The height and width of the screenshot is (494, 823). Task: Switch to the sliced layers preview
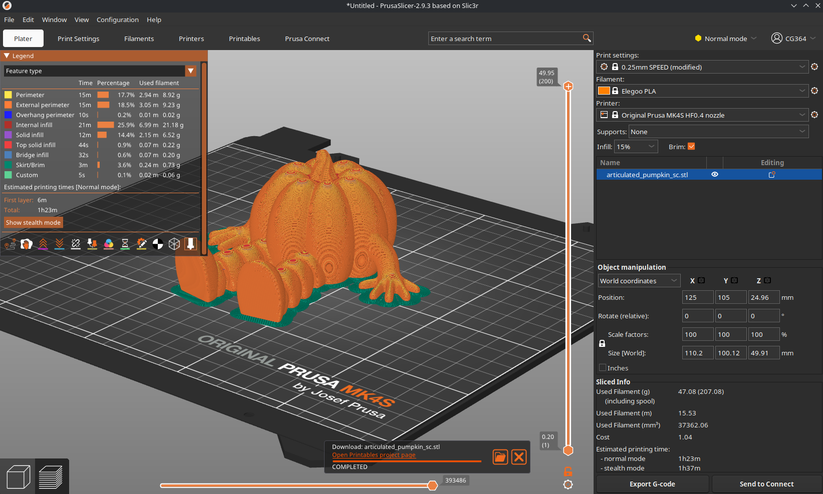pos(51,476)
